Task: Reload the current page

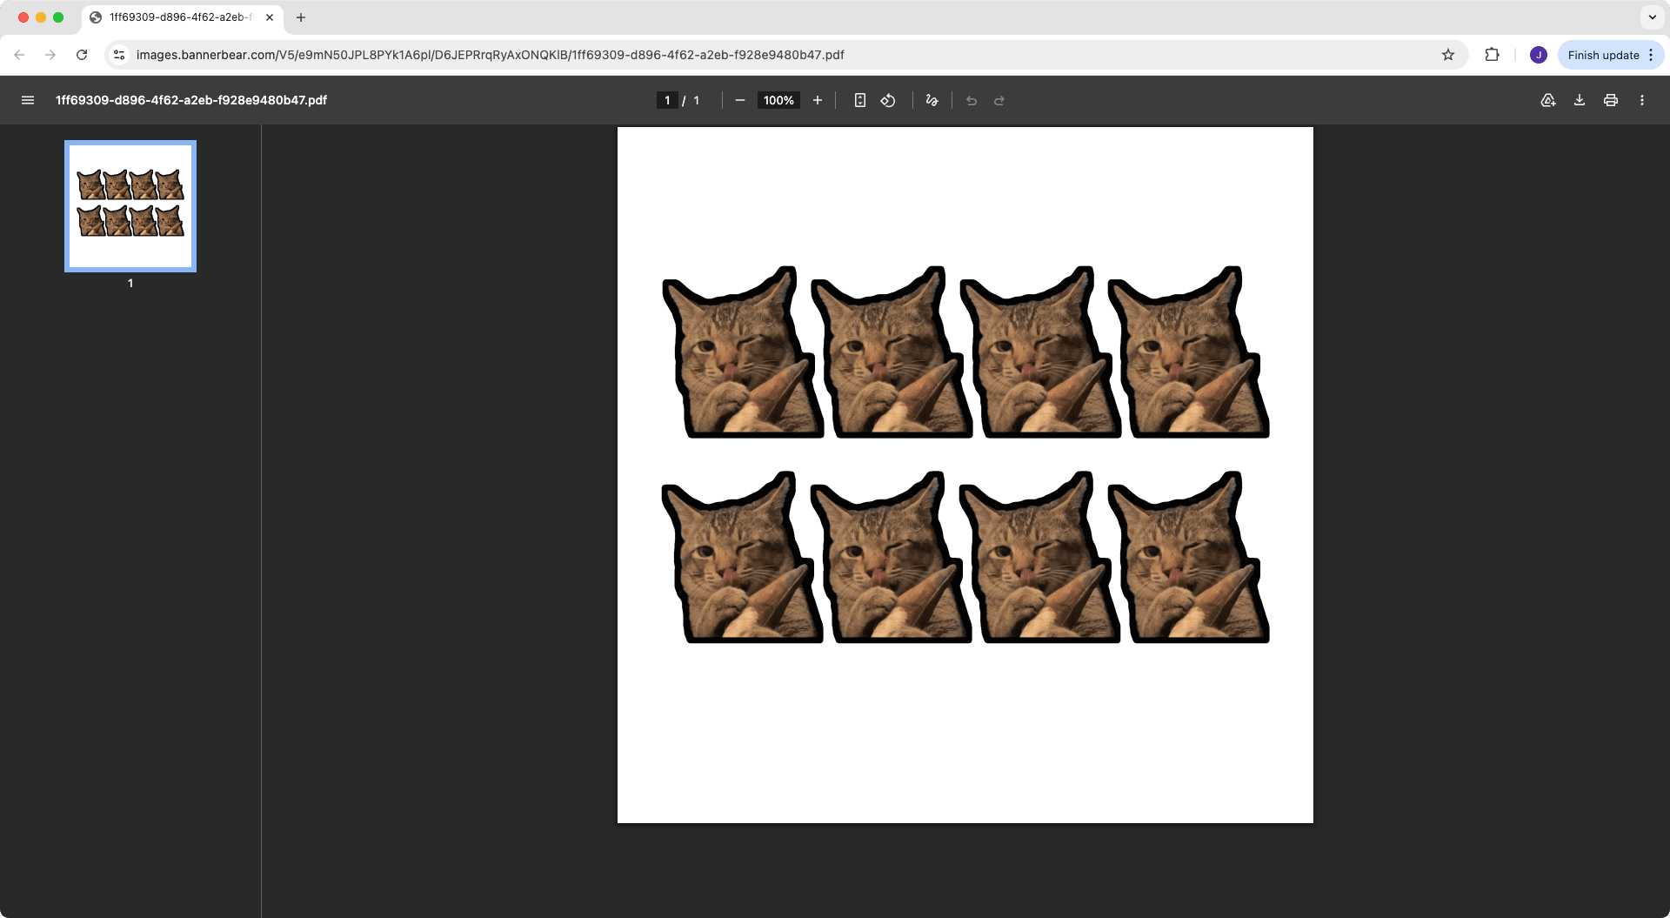Action: click(x=82, y=55)
